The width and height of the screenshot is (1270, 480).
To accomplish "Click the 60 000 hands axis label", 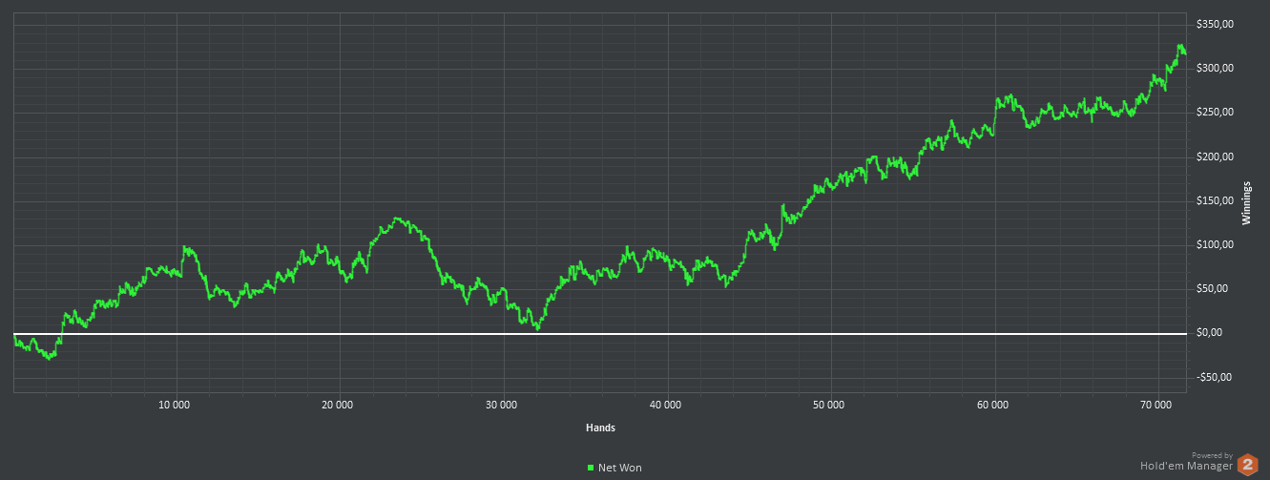I will (x=993, y=405).
